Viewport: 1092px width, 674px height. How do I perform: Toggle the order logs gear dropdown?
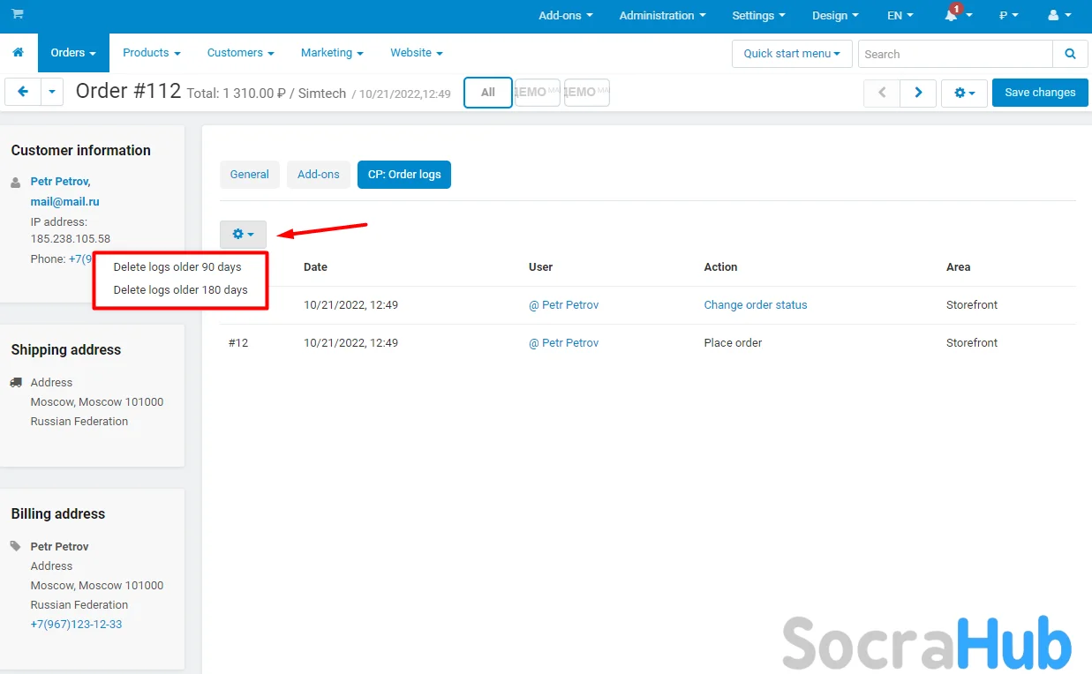pos(243,235)
